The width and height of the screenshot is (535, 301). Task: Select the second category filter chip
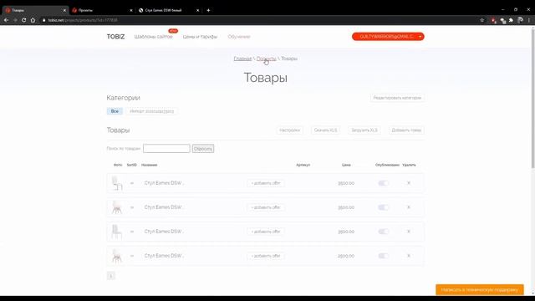tap(152, 111)
